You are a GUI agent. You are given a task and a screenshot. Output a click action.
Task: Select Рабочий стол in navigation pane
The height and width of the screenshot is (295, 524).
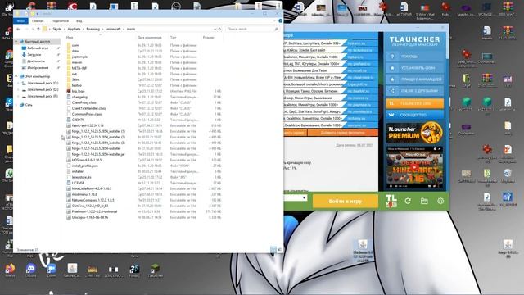click(x=38, y=48)
